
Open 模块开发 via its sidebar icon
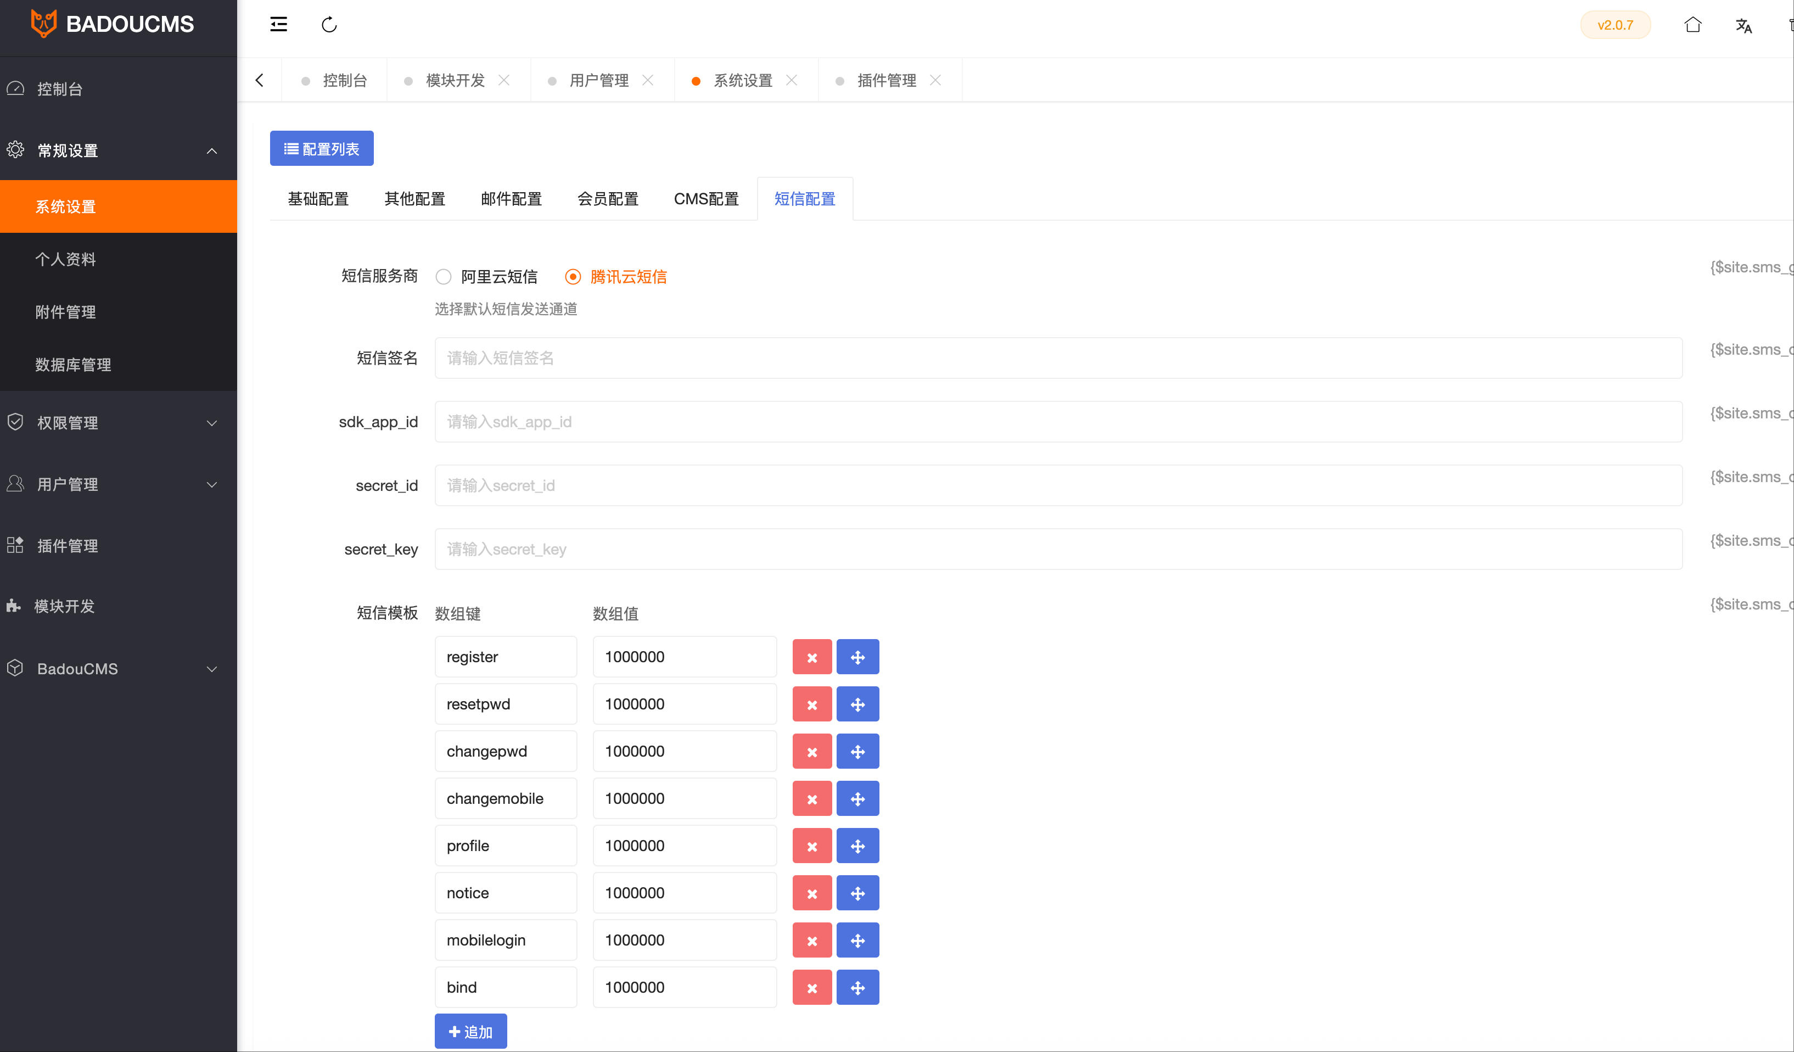pyautogui.click(x=14, y=606)
